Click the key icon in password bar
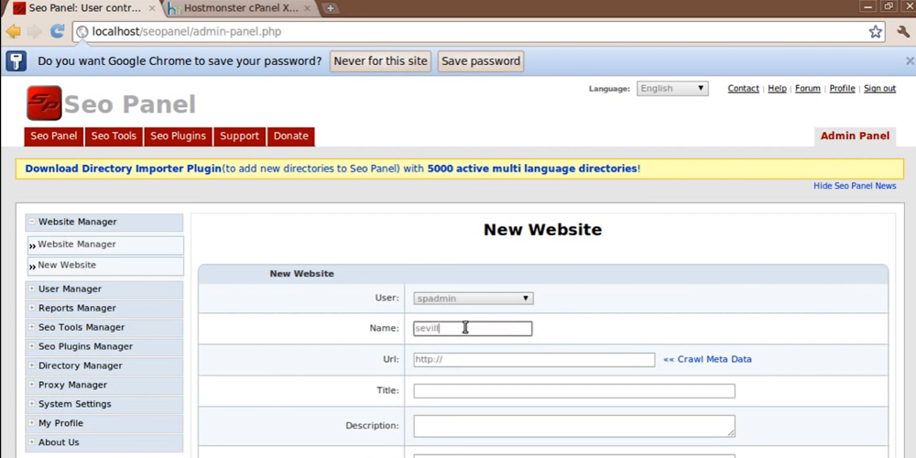Screen dimensions: 916x458 tap(16, 60)
